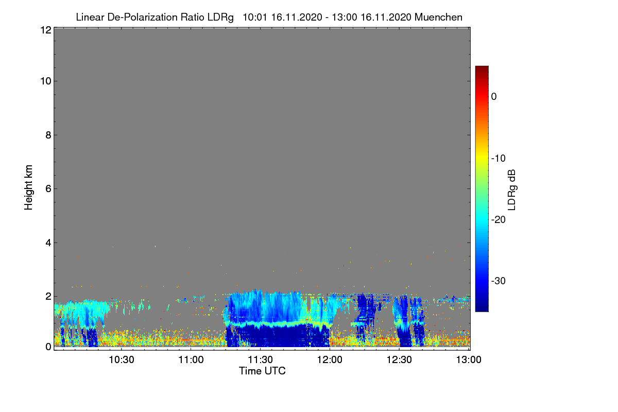Click the 'Height km' y-axis label
Viewport: 618px width, 412px height.
tap(29, 187)
